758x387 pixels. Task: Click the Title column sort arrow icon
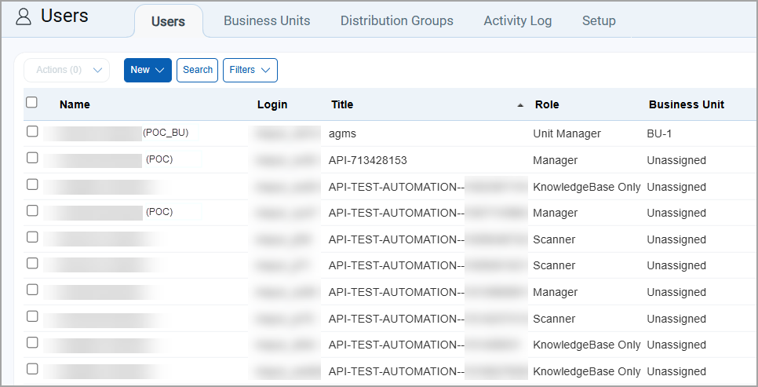tap(520, 105)
